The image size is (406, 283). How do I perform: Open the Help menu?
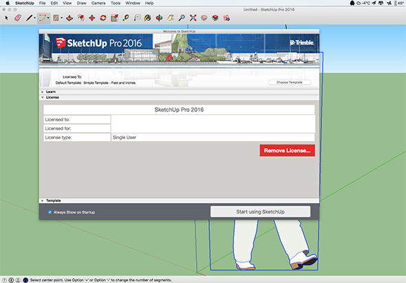149,3
